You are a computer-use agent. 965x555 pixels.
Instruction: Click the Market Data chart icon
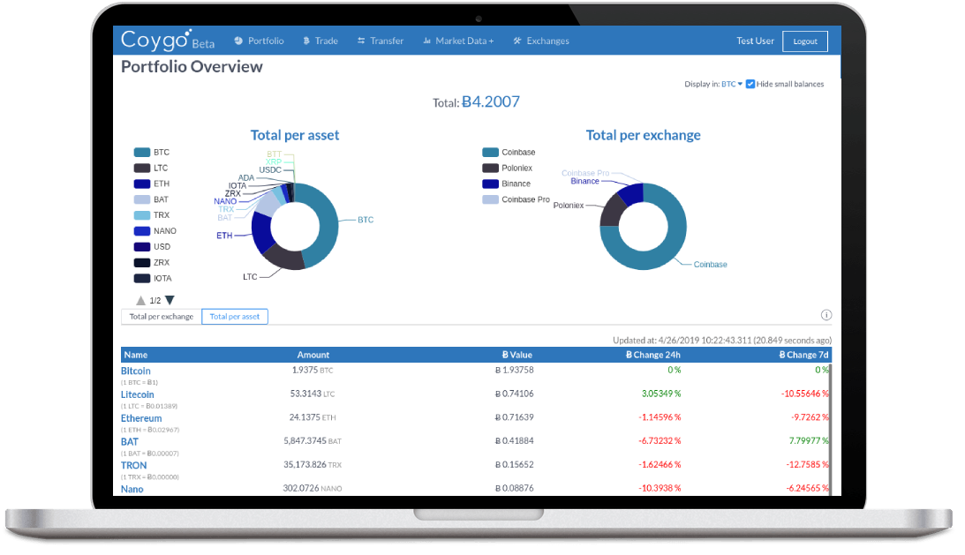pyautogui.click(x=426, y=41)
